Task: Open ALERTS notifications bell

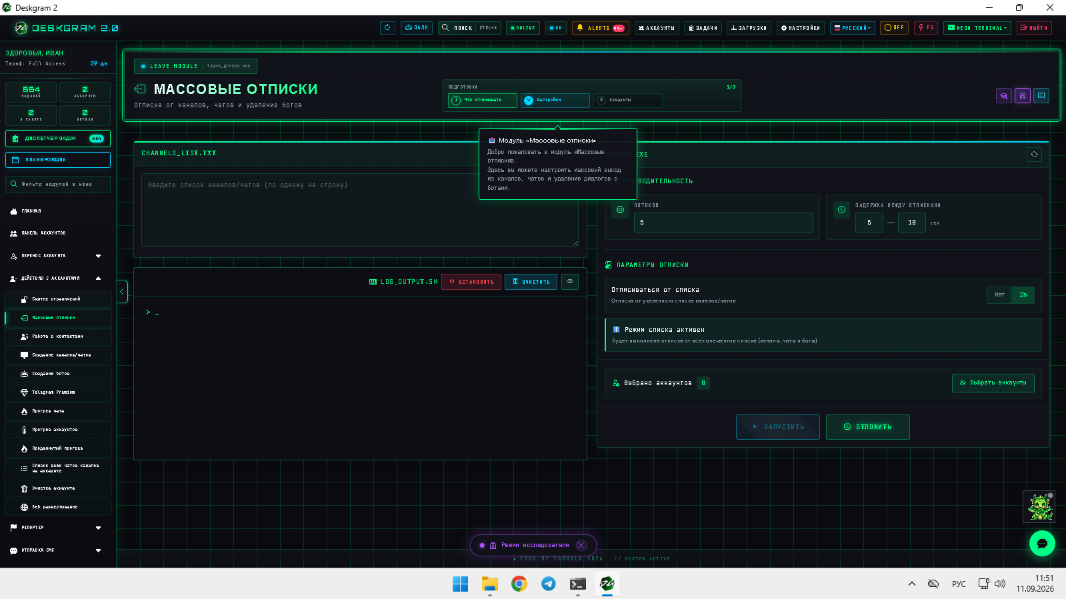Action: [x=601, y=28]
